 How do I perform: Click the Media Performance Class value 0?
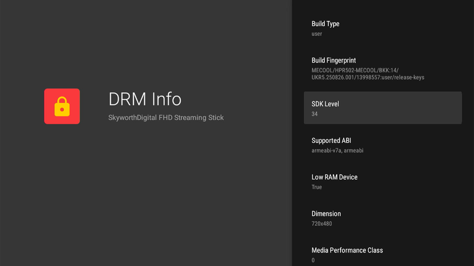coord(313,260)
